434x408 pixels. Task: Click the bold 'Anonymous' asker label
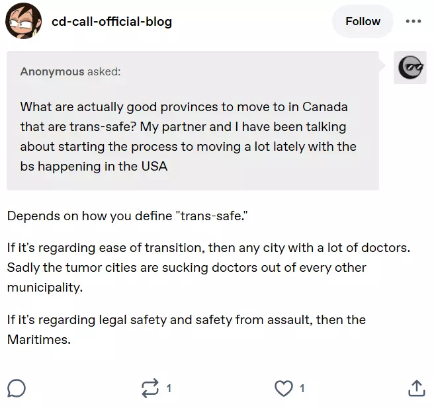click(x=52, y=71)
